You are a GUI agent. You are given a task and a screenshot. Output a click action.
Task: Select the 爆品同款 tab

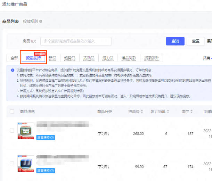(x=129, y=58)
